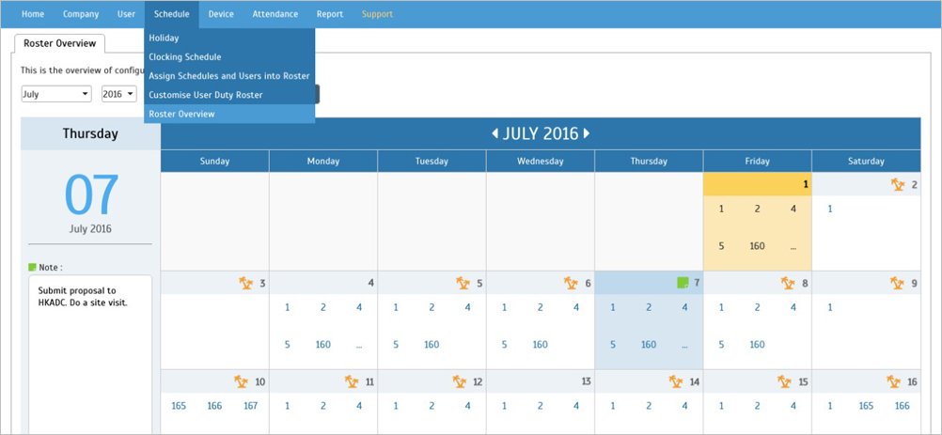Click schedule 1 on Saturday July 9
Image resolution: width=942 pixels, height=435 pixels.
point(830,307)
